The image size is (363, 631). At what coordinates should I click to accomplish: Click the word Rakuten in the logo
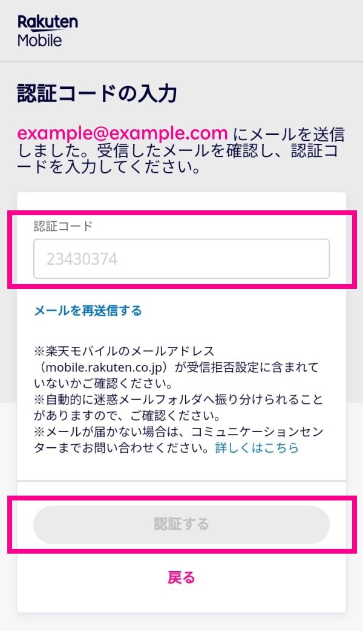pyautogui.click(x=48, y=22)
